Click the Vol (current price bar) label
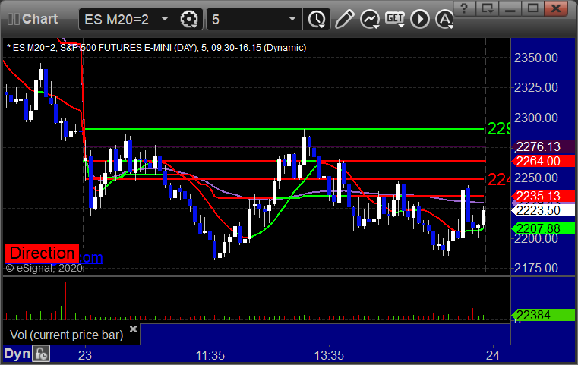The width and height of the screenshot is (578, 365). pyautogui.click(x=67, y=335)
